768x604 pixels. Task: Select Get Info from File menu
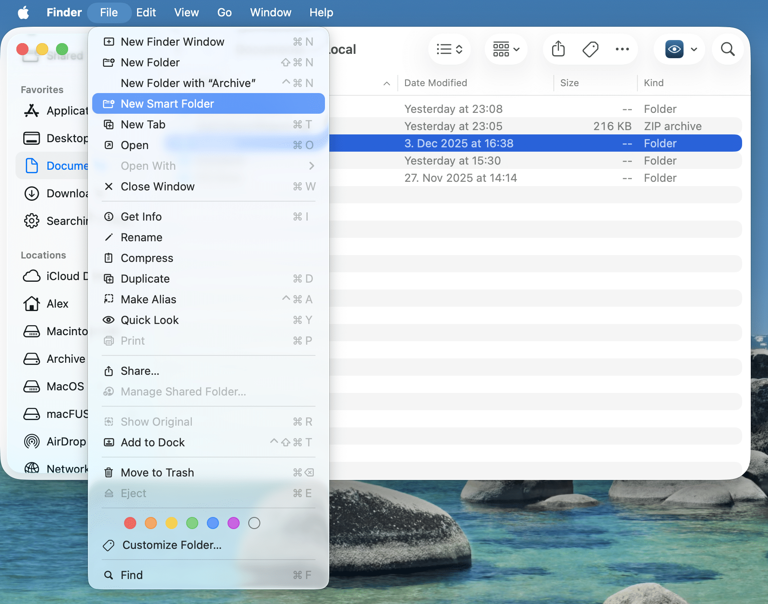pos(209,217)
